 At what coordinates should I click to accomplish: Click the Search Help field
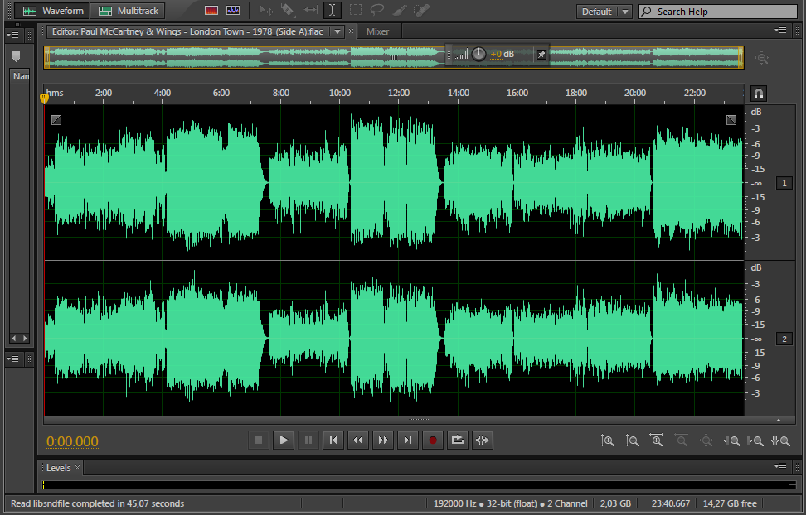[718, 12]
